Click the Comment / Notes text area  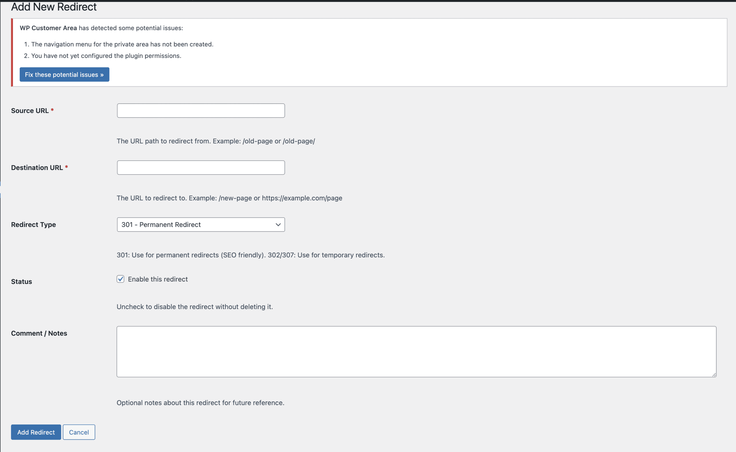click(416, 351)
